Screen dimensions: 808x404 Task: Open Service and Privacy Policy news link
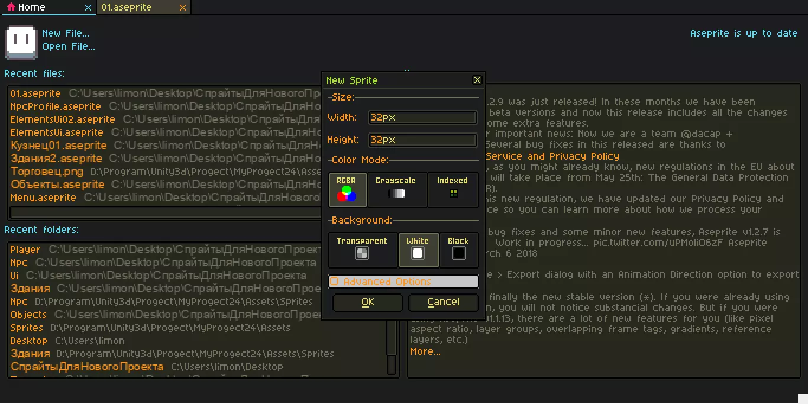[x=552, y=156]
